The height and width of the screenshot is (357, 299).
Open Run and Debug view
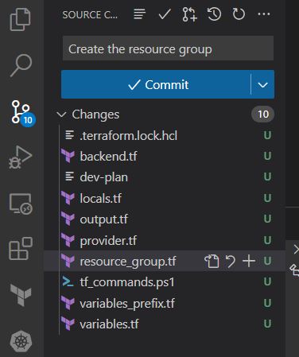(20, 157)
